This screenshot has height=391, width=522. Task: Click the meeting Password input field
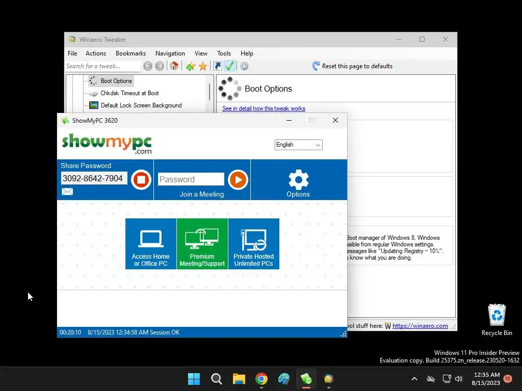pos(191,179)
